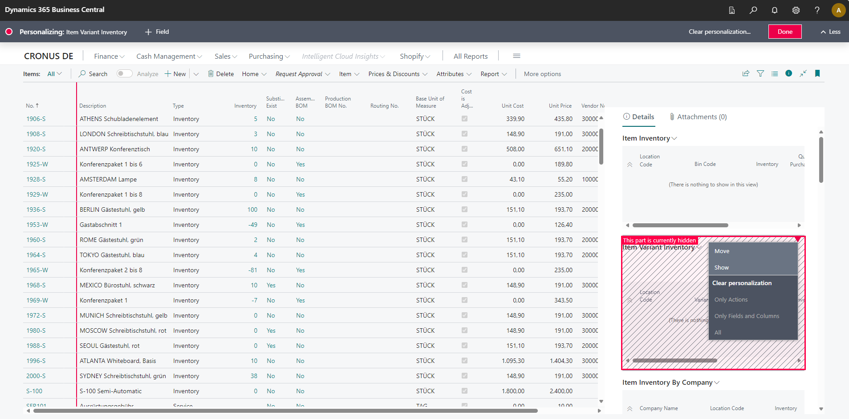Click Cost is Adjusted checkbox for 1906-S
Viewport: 849px width, 419px height.
tap(464, 119)
